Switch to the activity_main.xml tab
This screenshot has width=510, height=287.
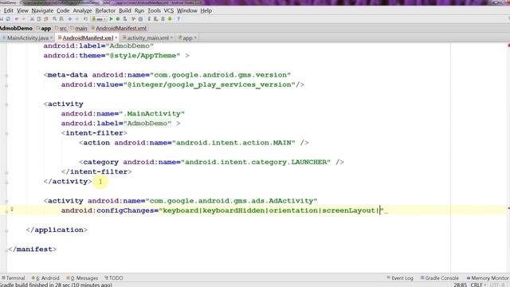coord(147,38)
